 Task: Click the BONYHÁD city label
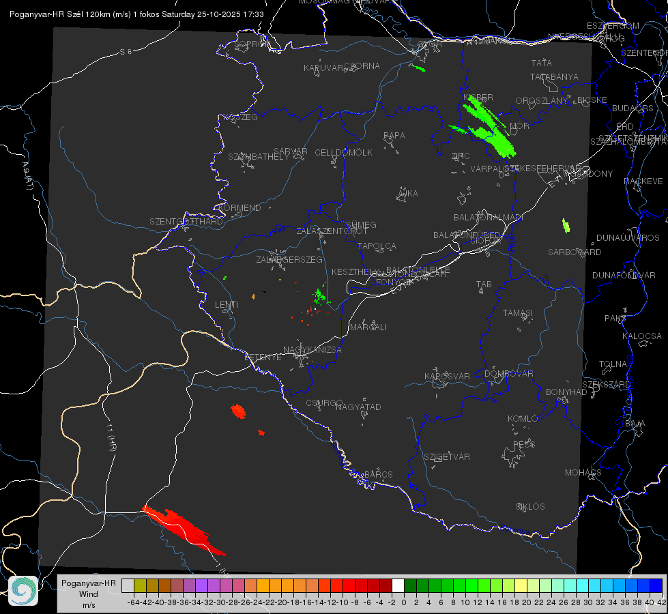[566, 392]
